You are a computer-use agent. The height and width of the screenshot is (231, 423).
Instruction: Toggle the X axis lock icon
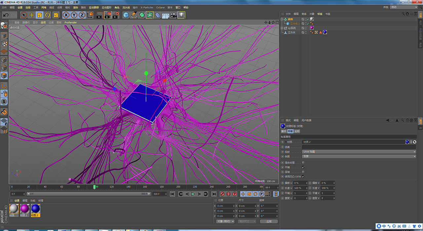66,15
